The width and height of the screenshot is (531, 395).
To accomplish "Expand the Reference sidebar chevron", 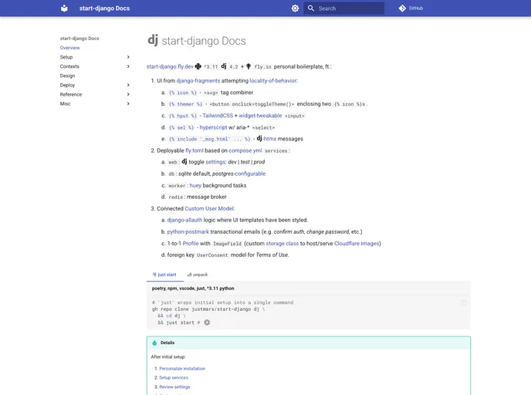I will click(x=128, y=94).
